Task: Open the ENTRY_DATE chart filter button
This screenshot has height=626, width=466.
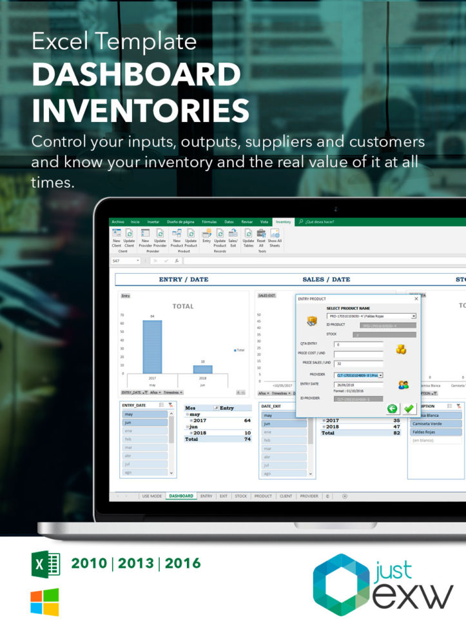Action: [x=135, y=392]
